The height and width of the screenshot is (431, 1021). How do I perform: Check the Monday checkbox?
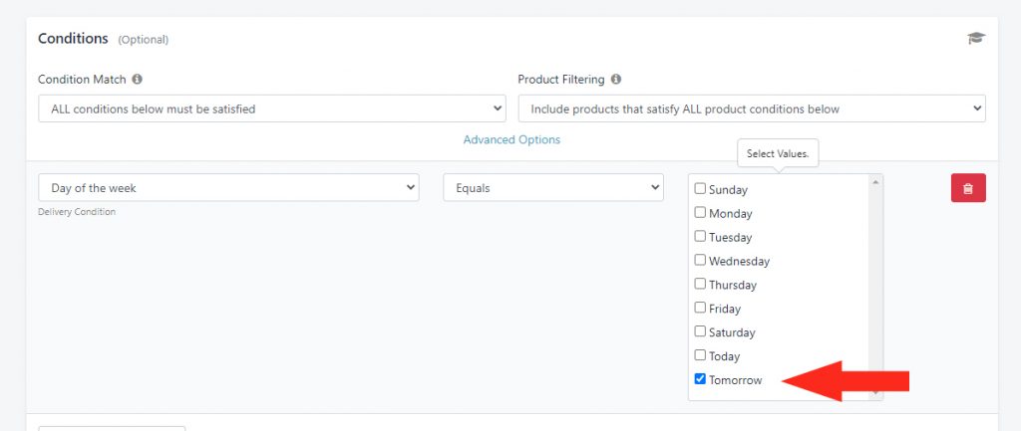pyautogui.click(x=700, y=213)
